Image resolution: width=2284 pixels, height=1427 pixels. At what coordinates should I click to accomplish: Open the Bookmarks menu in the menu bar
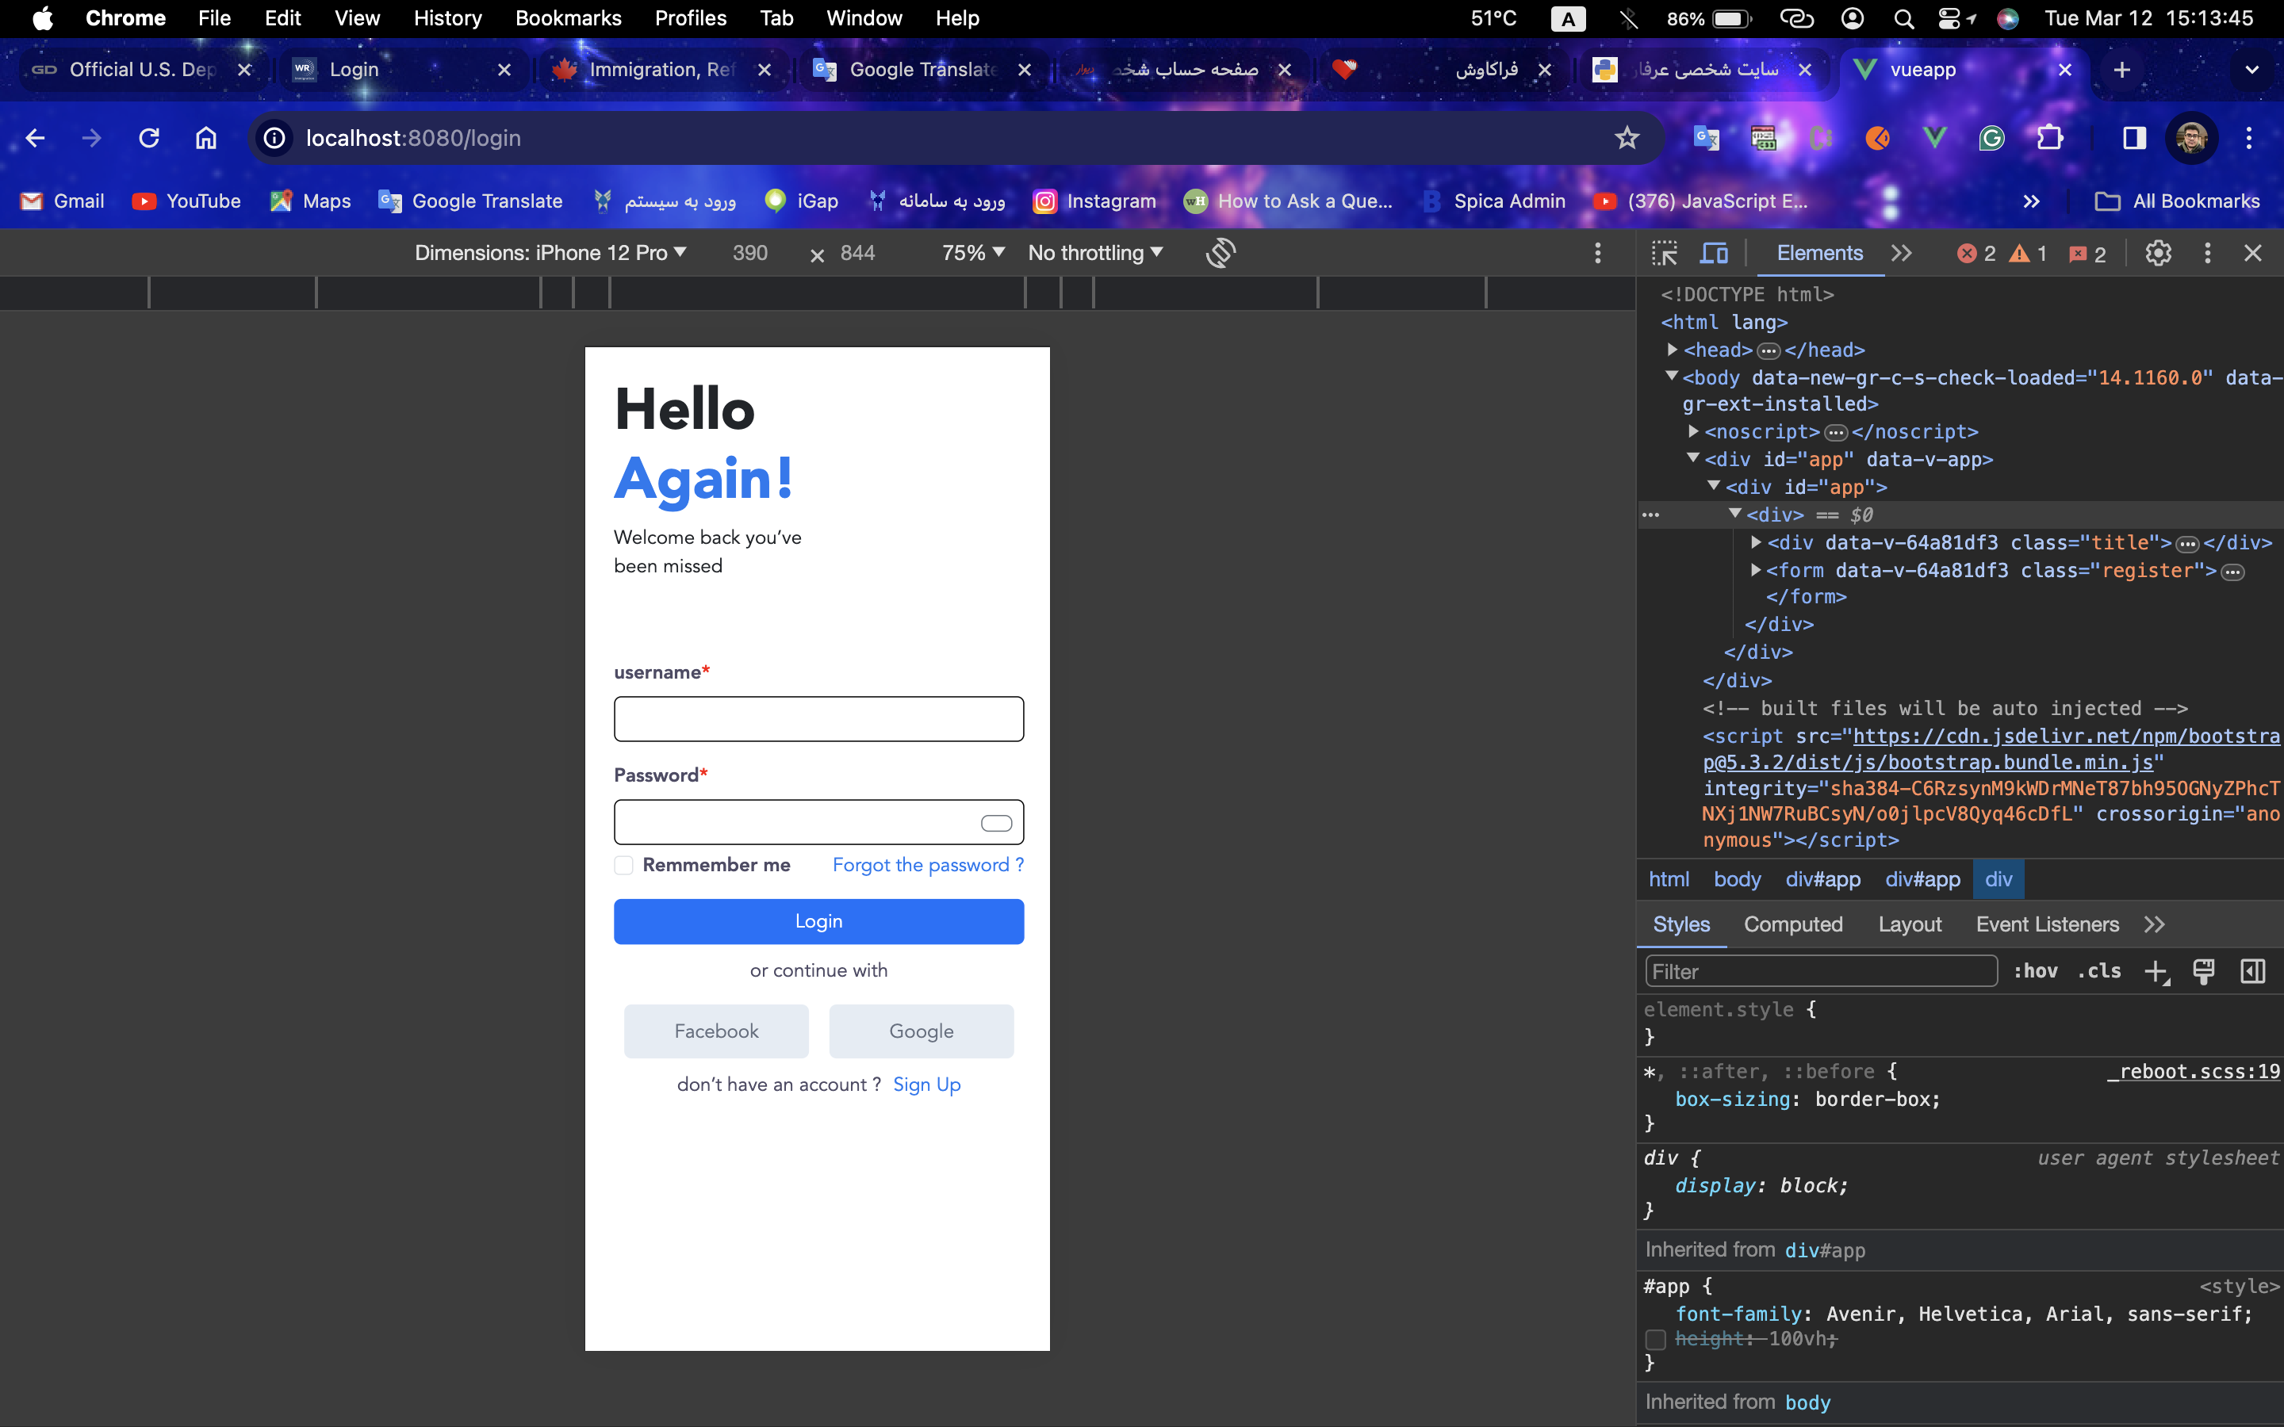pyautogui.click(x=568, y=19)
